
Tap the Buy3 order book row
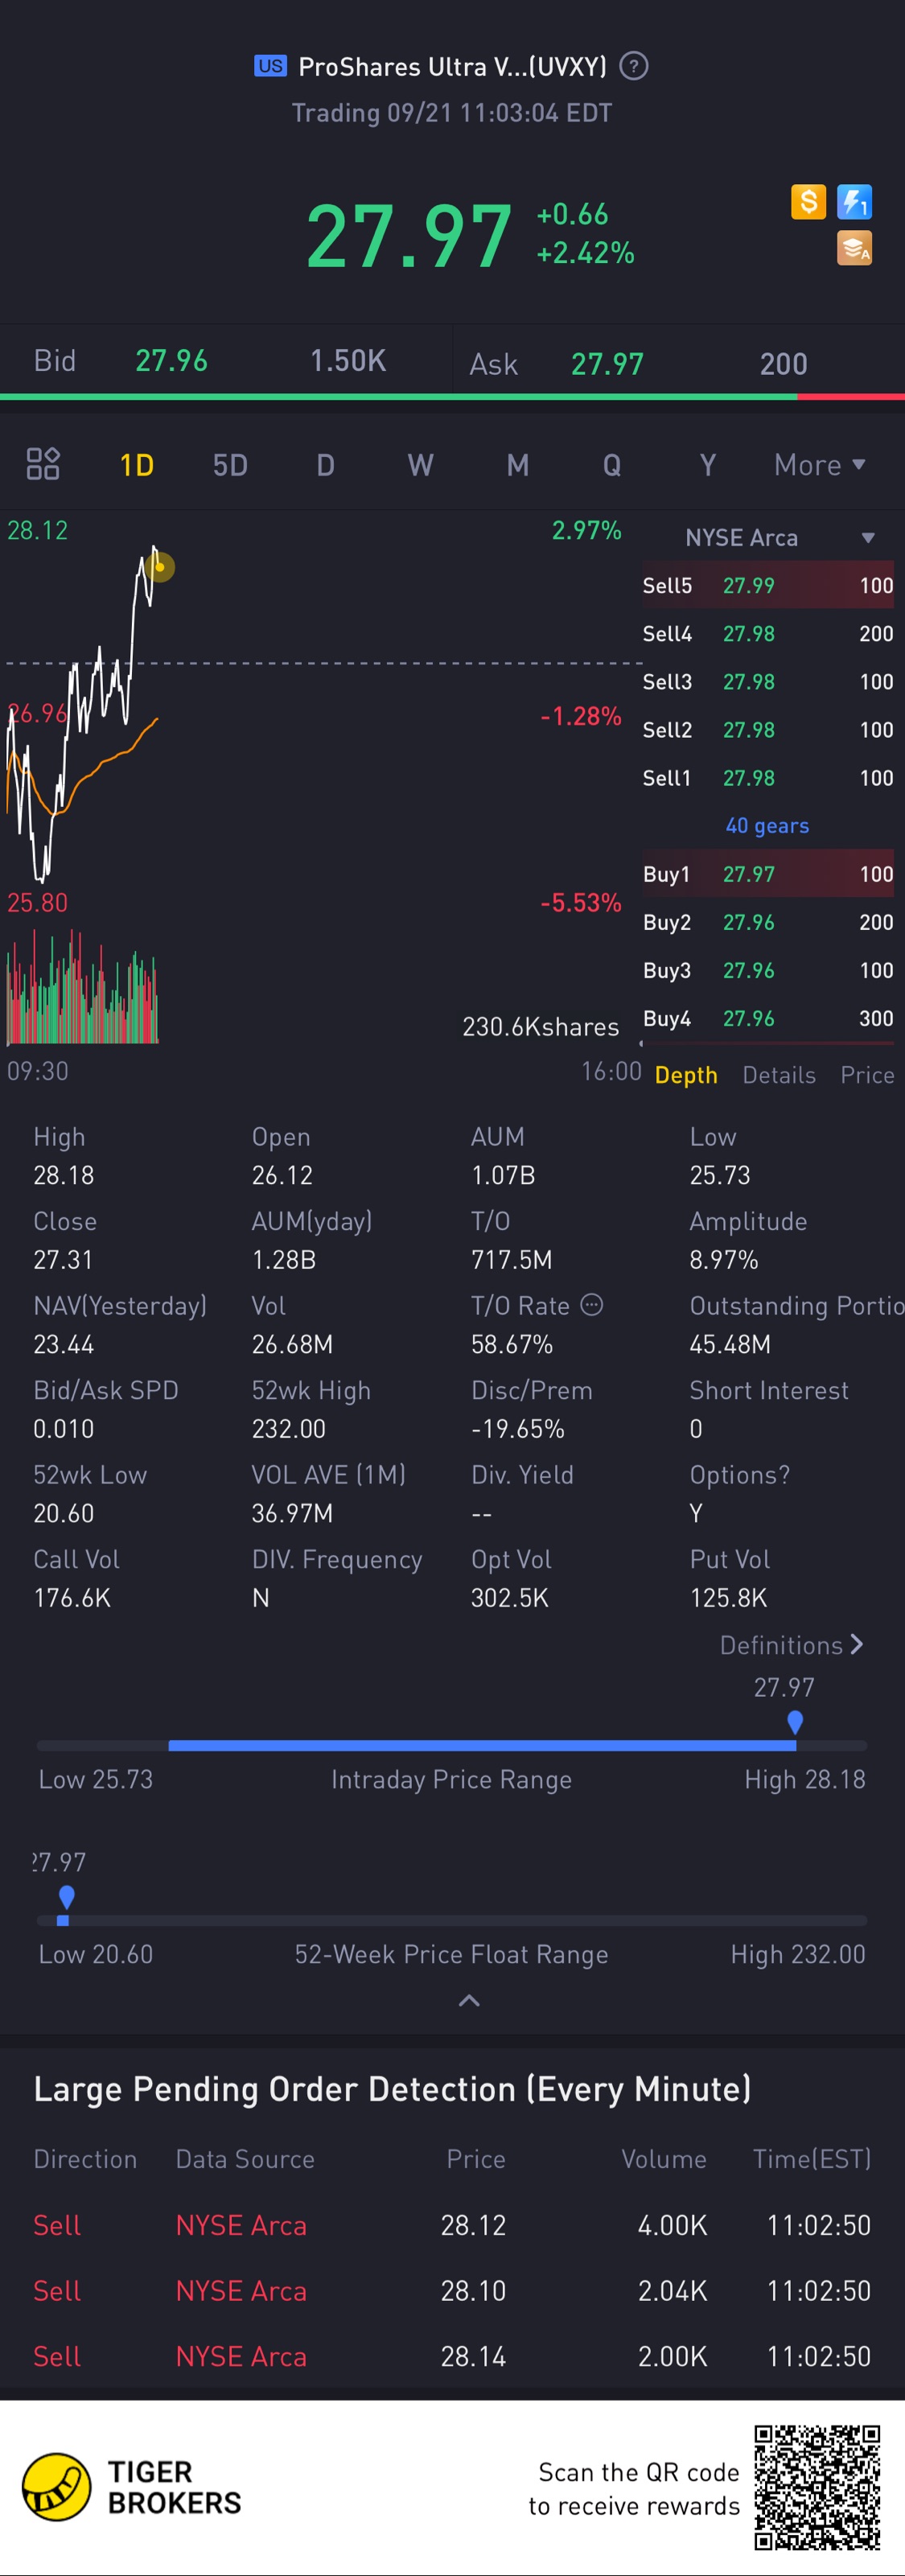pyautogui.click(x=768, y=970)
